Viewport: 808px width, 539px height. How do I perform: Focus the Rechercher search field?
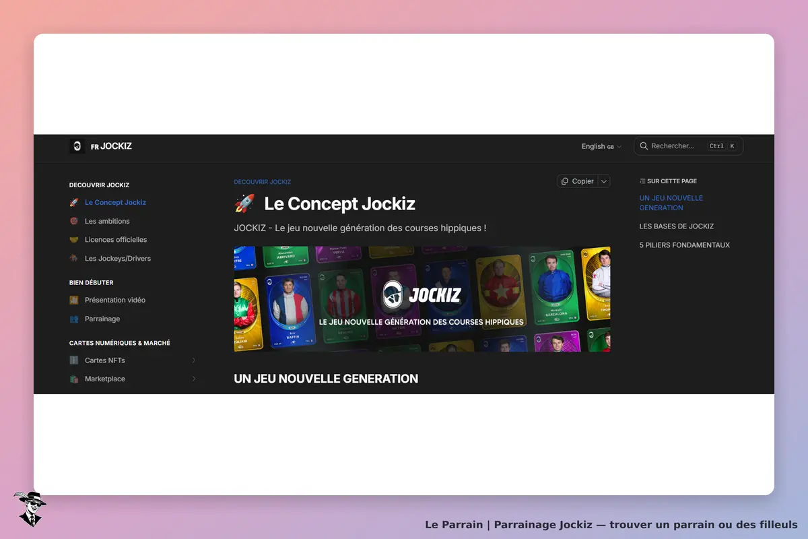pyautogui.click(x=688, y=146)
